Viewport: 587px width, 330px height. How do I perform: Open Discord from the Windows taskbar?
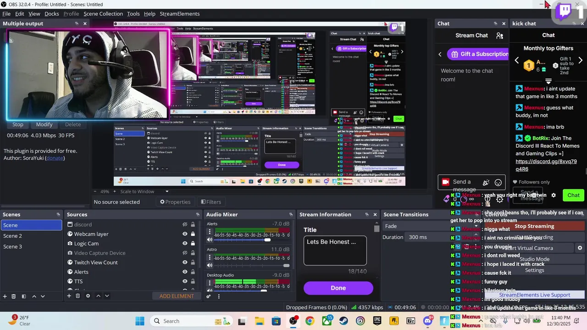427,321
